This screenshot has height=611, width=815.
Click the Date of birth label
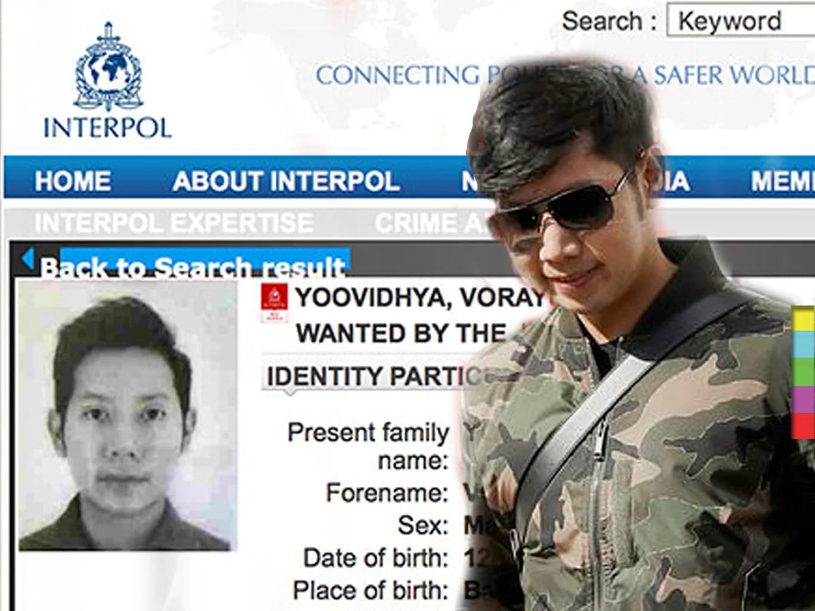click(x=376, y=558)
